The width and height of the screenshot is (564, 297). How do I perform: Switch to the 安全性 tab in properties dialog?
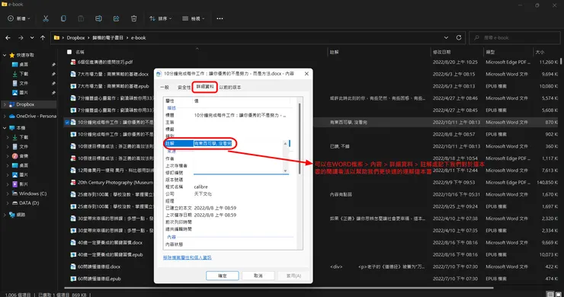[x=184, y=88]
